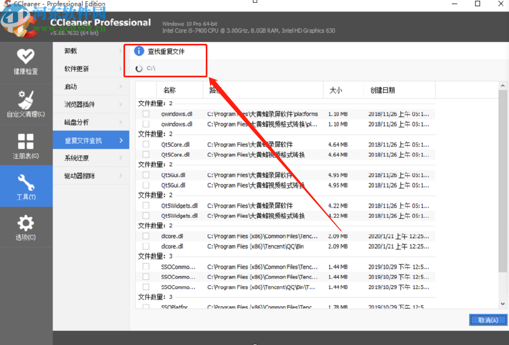Viewport: 509px width, 345px height.
Task: Click the chevron next to 驱动器擦除
Action: [121, 176]
